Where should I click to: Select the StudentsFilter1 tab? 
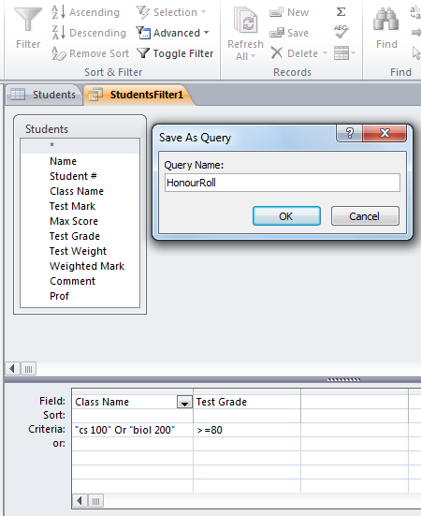click(x=136, y=95)
